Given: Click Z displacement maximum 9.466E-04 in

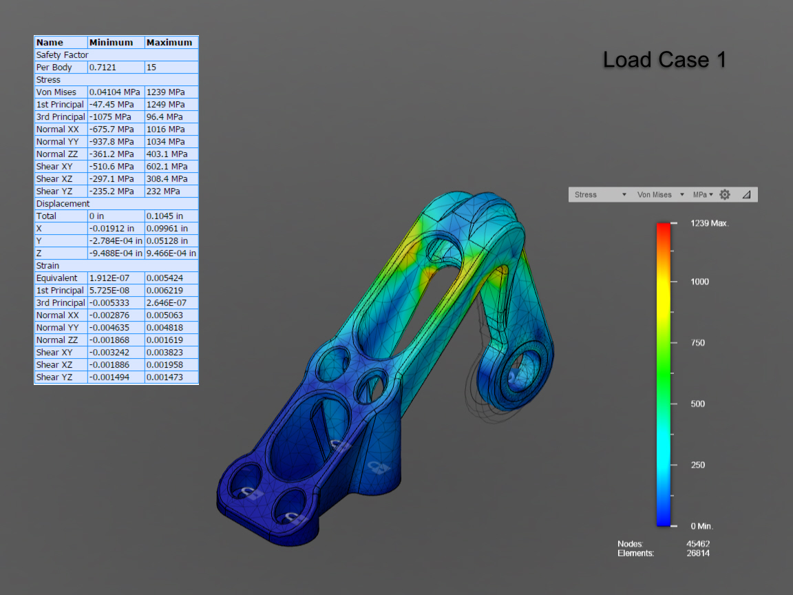Looking at the screenshot, I should [x=171, y=253].
